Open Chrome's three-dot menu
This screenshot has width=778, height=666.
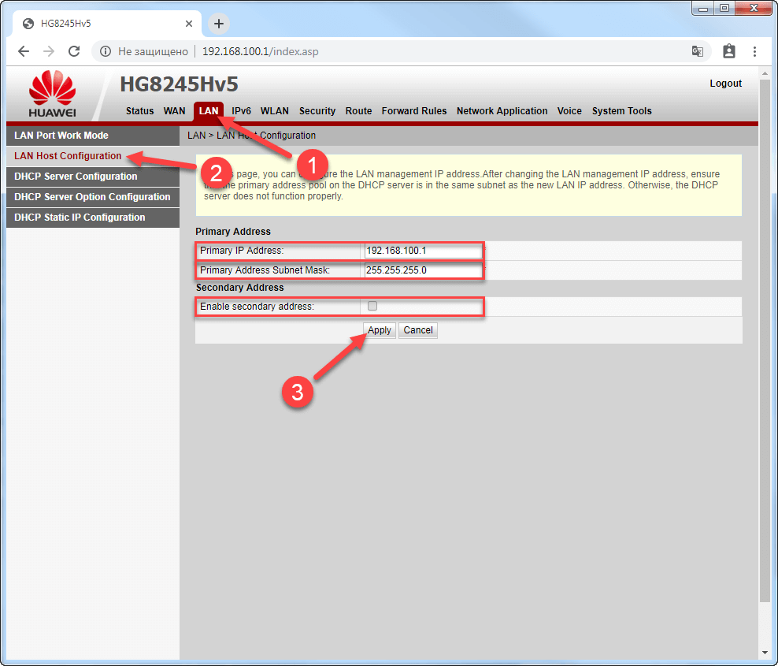pyautogui.click(x=755, y=50)
